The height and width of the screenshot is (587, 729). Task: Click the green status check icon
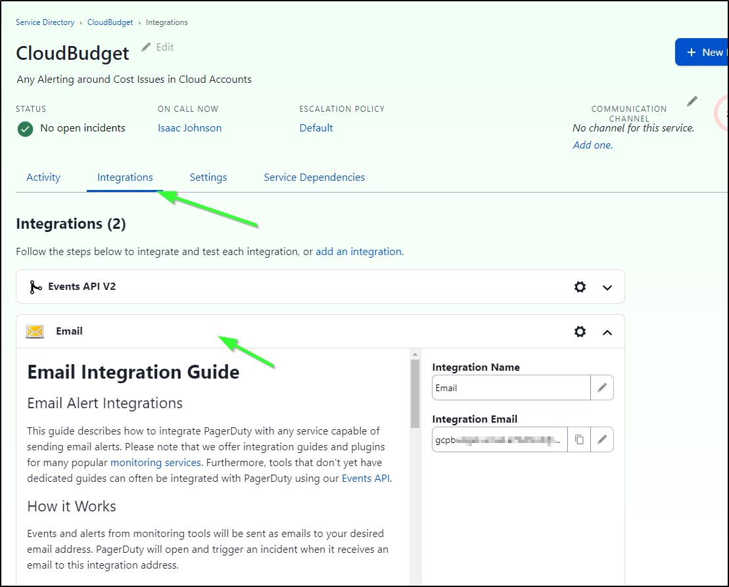pyautogui.click(x=25, y=129)
